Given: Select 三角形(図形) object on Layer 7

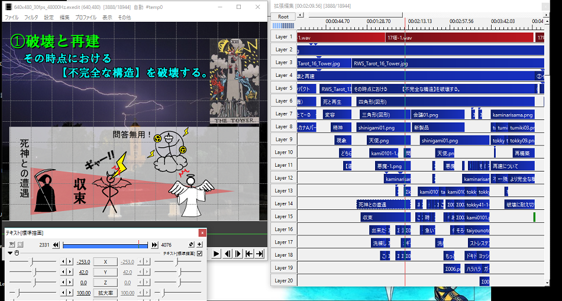Looking at the screenshot, I should pos(385,115).
